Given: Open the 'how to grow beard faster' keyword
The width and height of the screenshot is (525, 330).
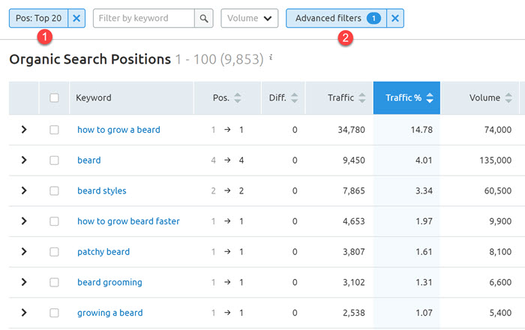Looking at the screenshot, I should pyautogui.click(x=128, y=221).
